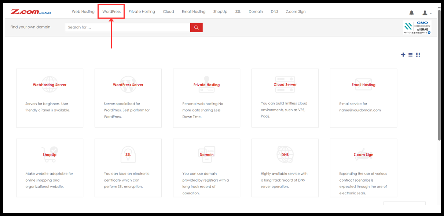The width and height of the screenshot is (444, 216).
Task: Open the Cloud Server card title
Action: [x=285, y=85]
